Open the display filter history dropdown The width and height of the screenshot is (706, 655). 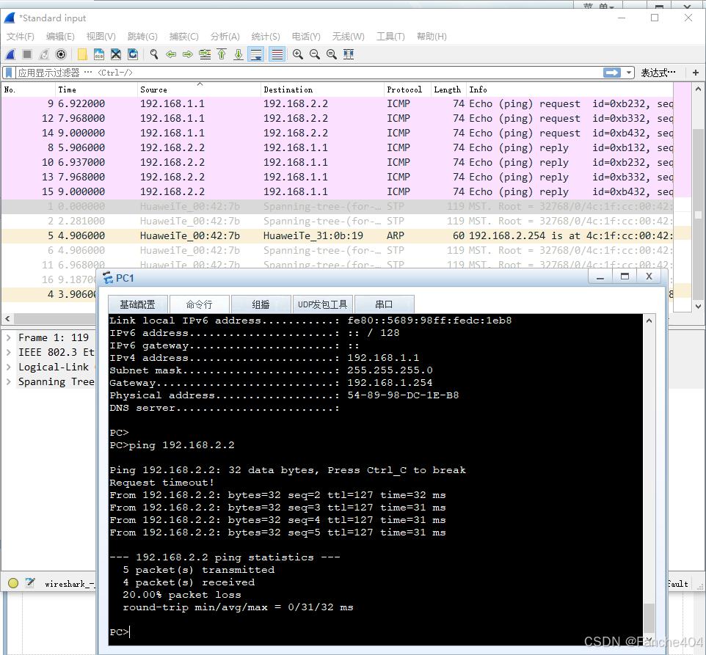pyautogui.click(x=628, y=73)
